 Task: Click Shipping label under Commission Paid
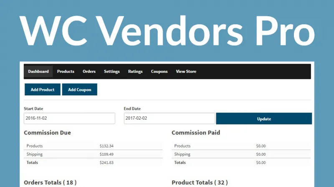pos(182,154)
